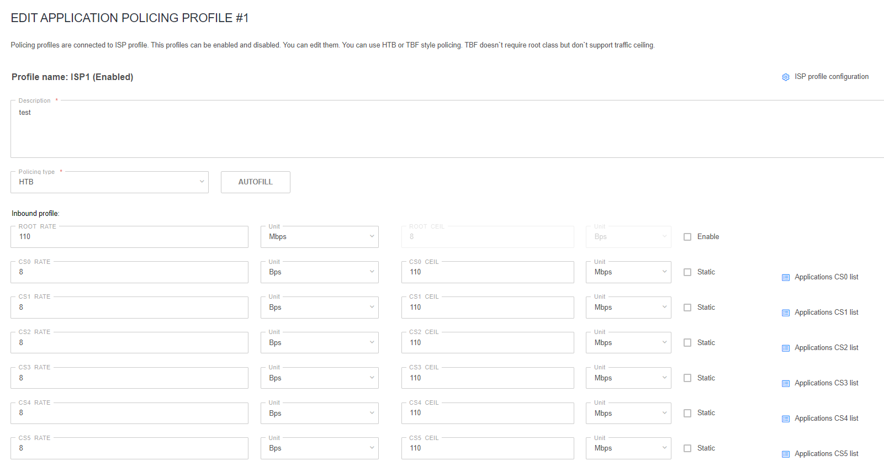
Task: Open the Policing type HTB dropdown
Action: [109, 182]
